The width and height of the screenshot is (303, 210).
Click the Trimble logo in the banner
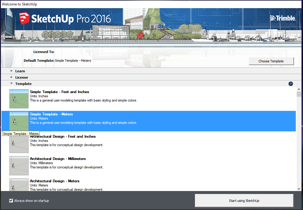(283, 18)
